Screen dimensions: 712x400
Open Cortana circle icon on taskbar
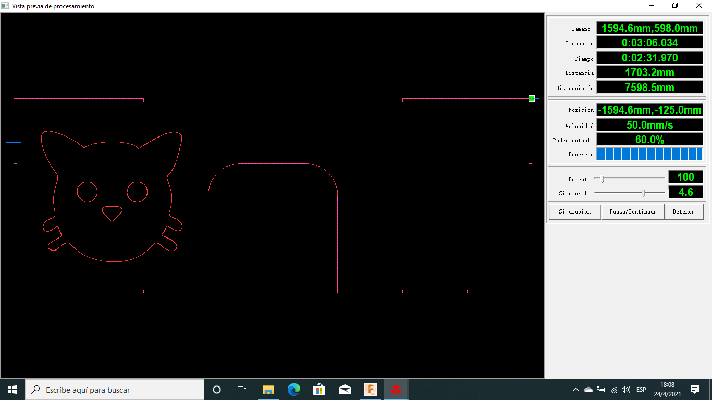pos(217,390)
